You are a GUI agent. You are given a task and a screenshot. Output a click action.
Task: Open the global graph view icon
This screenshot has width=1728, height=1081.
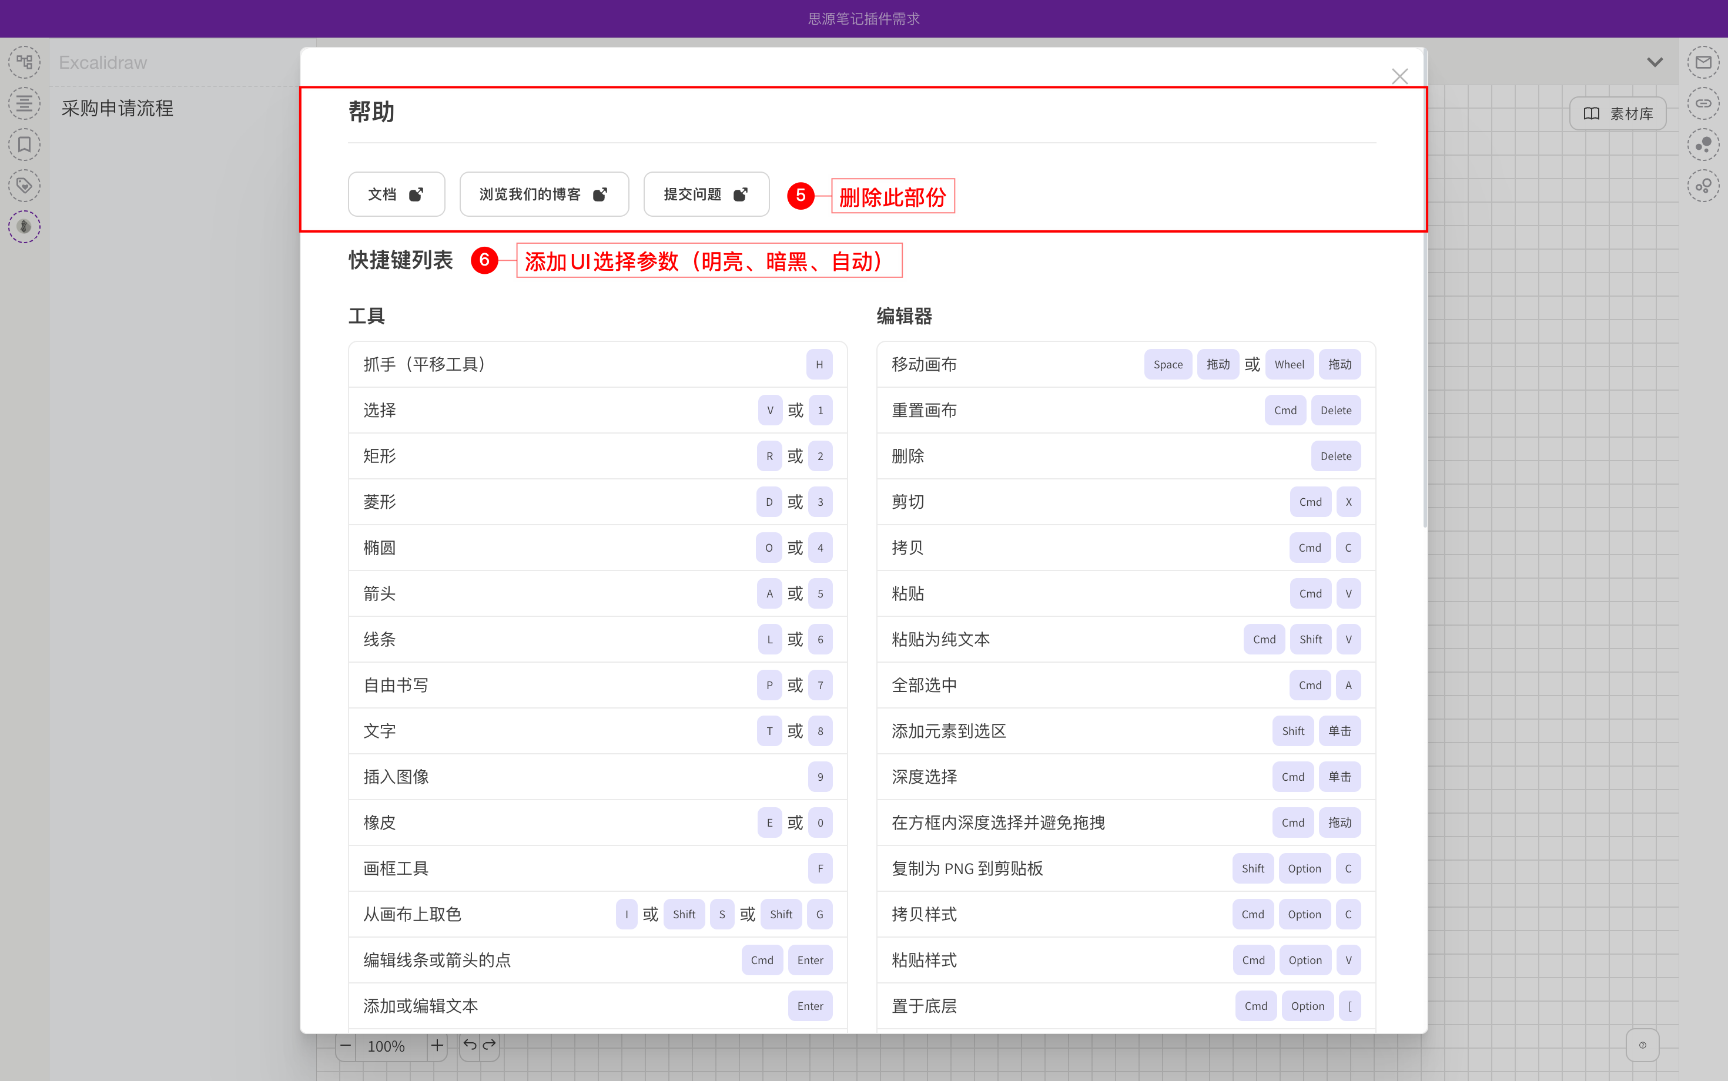1703,145
